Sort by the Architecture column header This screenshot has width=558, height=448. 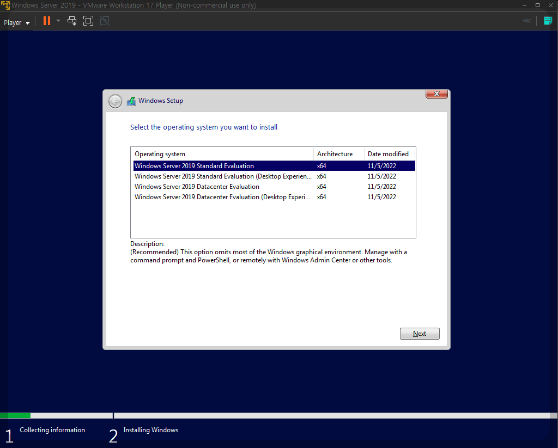[335, 154]
